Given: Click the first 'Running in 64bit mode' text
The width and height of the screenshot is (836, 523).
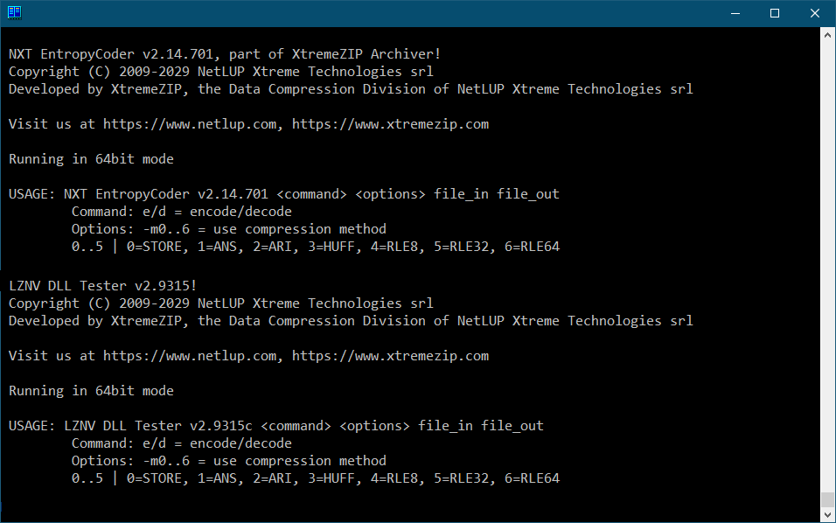Looking at the screenshot, I should tap(91, 159).
